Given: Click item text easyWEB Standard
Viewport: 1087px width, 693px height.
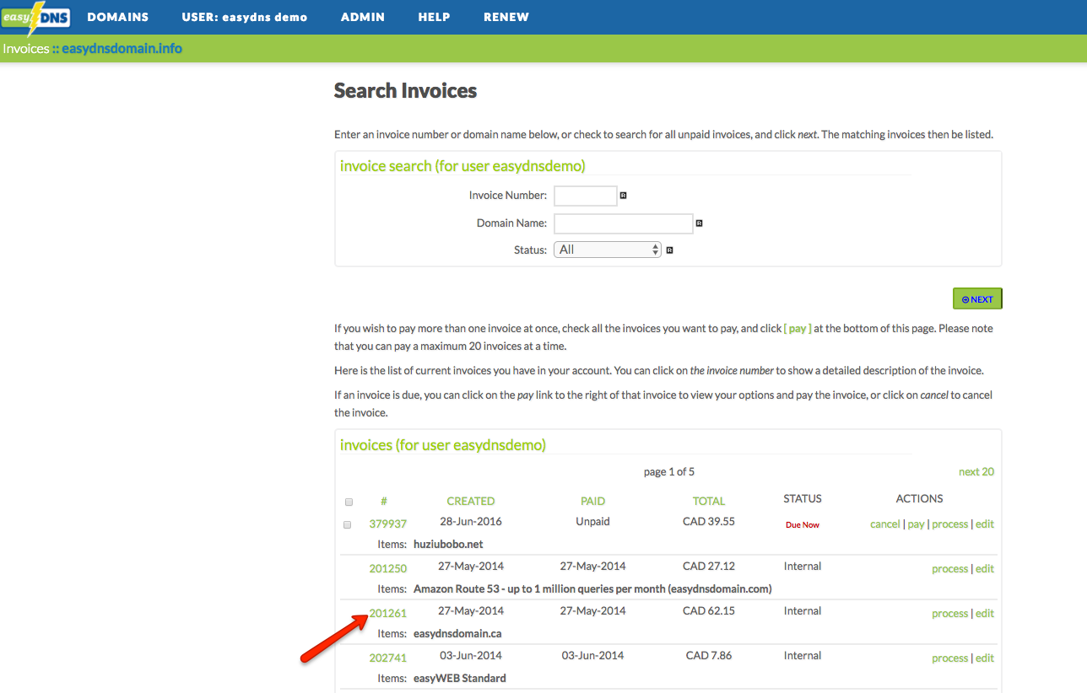Looking at the screenshot, I should 460,678.
